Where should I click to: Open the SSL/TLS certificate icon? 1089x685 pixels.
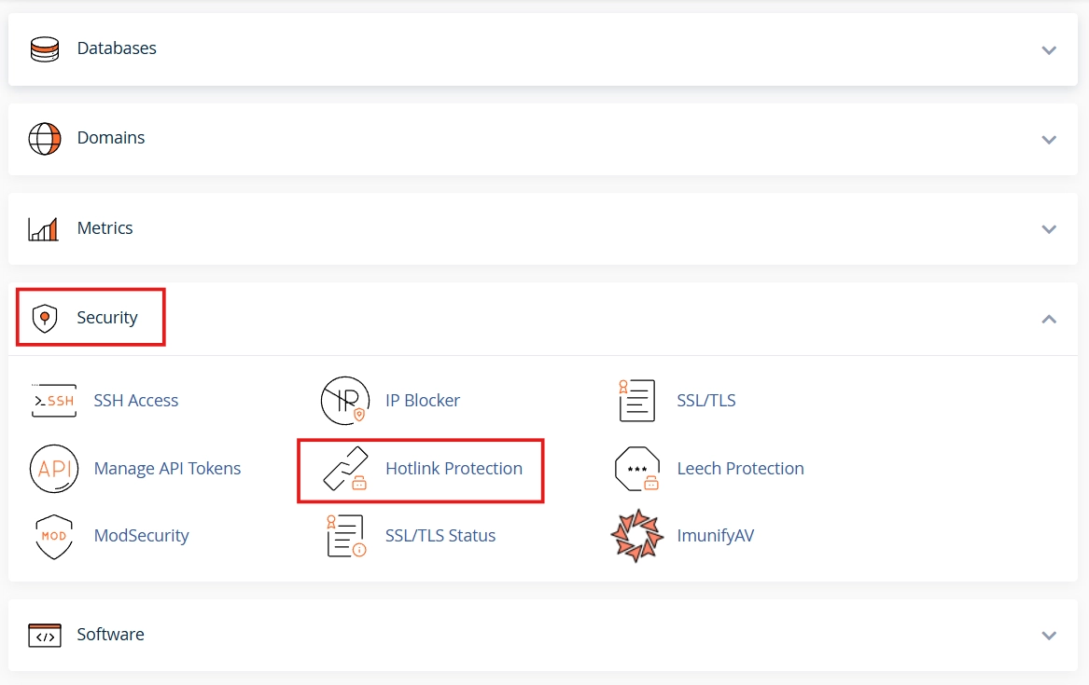pos(636,401)
